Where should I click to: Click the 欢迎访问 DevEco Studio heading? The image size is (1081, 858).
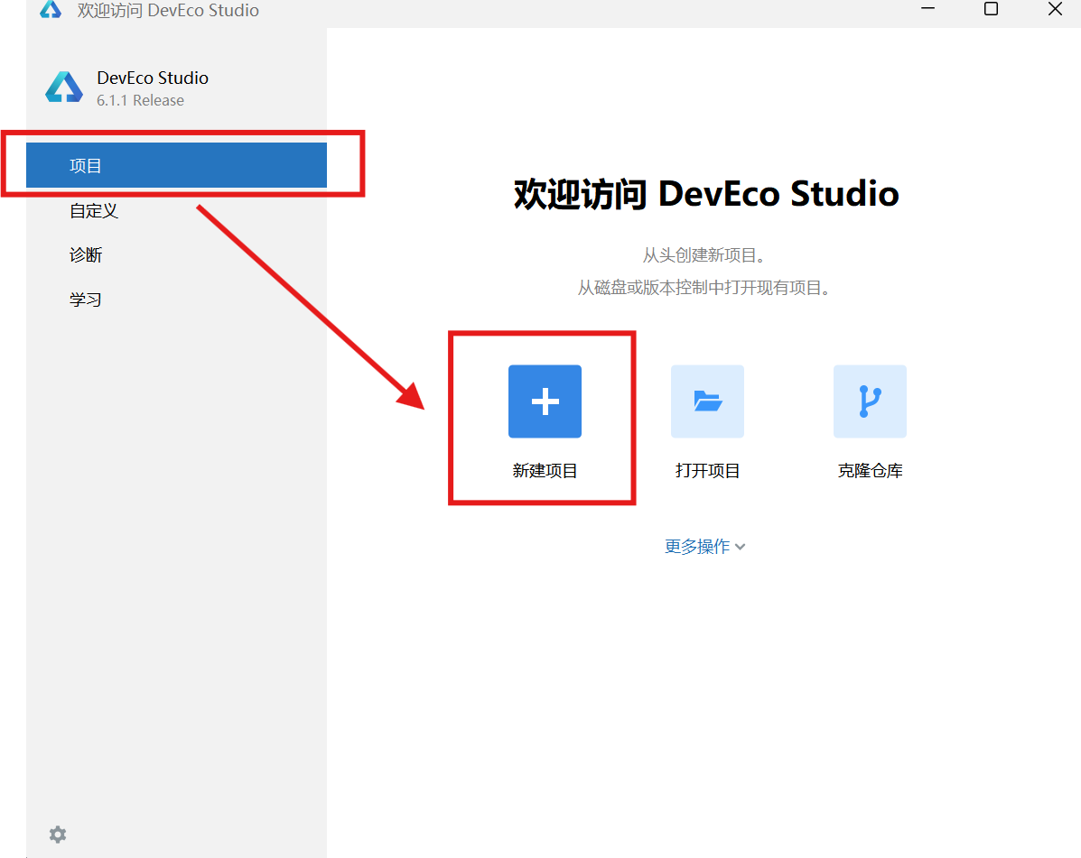coord(706,193)
